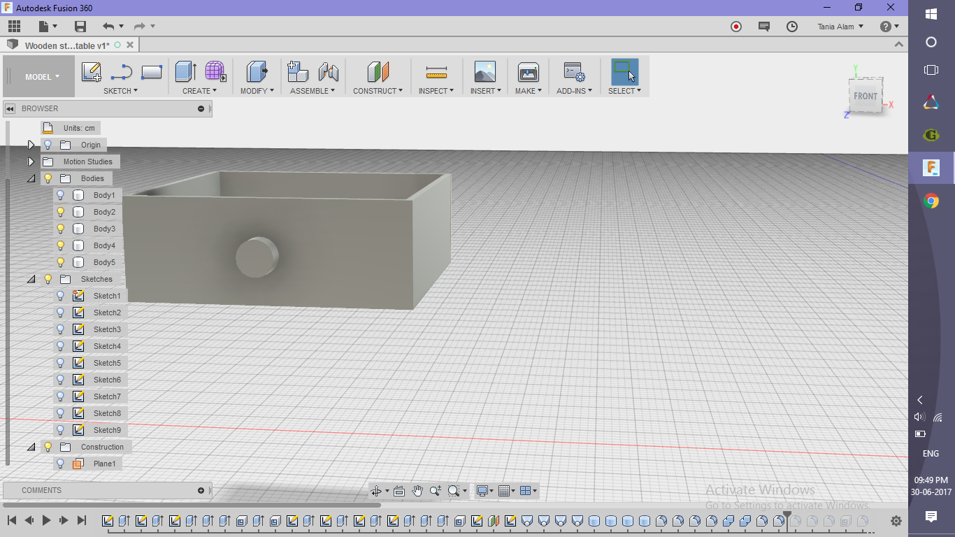Viewport: 955px width, 537px height.
Task: Click the Save icon
Action: tap(80, 27)
